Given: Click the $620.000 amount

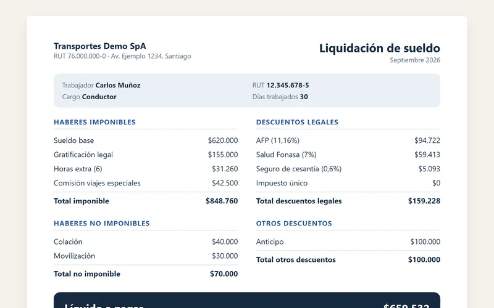Looking at the screenshot, I should pos(223,140).
